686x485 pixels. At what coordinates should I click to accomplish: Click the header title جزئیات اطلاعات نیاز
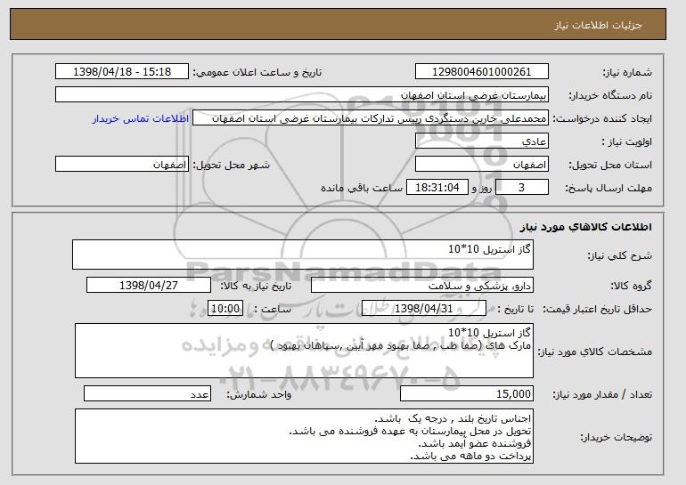pos(598,25)
